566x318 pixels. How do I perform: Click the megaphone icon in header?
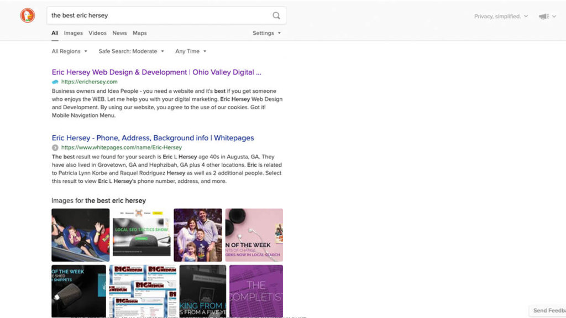click(544, 17)
